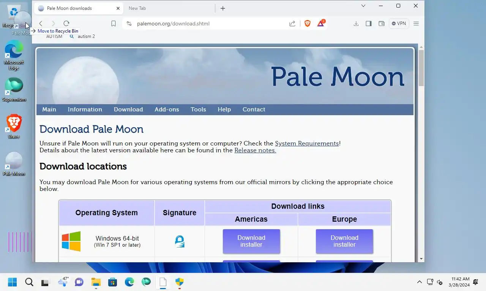Bookmark this page with the bookmark icon
486x291 pixels.
pyautogui.click(x=114, y=23)
